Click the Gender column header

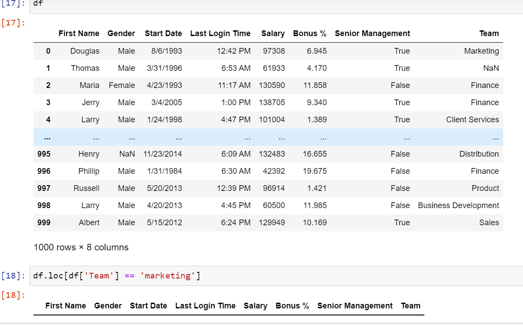(x=121, y=33)
